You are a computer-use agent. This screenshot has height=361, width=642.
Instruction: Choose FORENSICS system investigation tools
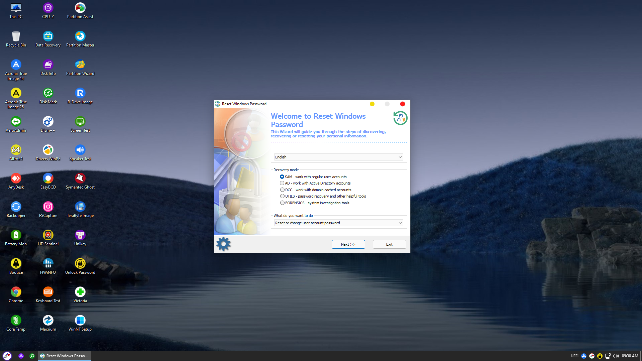coord(282,203)
